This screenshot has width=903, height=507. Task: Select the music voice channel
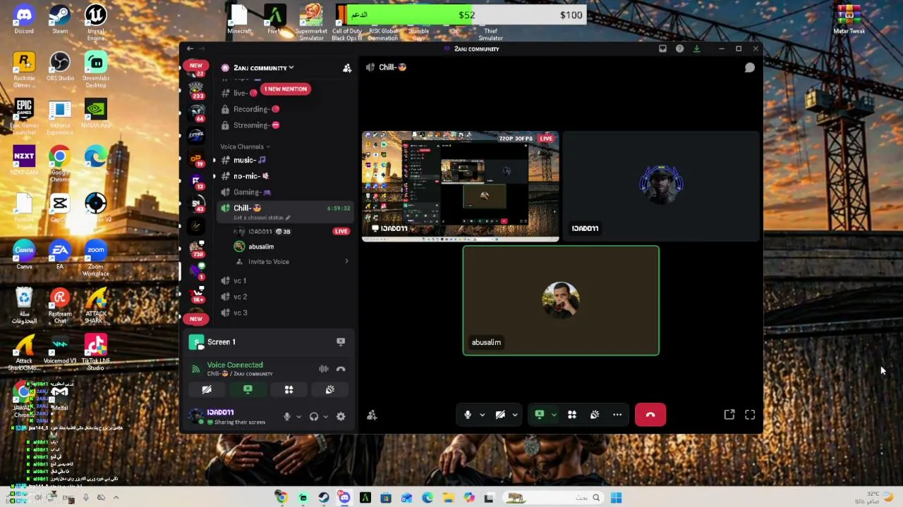(285, 160)
